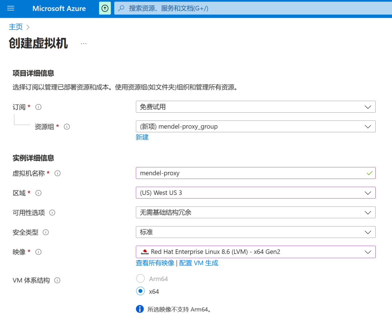Viewport: 392px width, 321px height.
Task: Click the 可用性选项 field label
Action: pyautogui.click(x=29, y=213)
